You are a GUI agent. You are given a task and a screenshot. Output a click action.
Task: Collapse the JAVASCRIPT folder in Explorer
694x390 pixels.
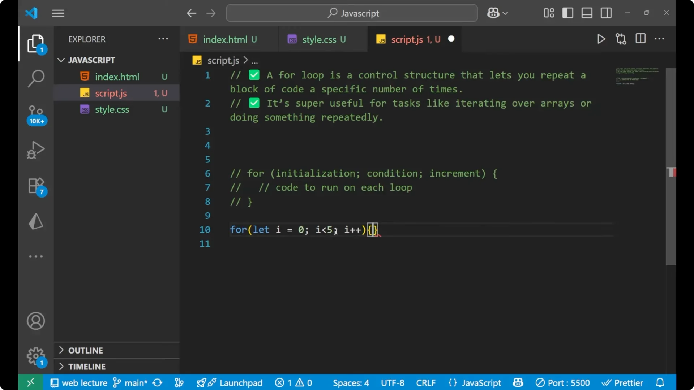61,60
